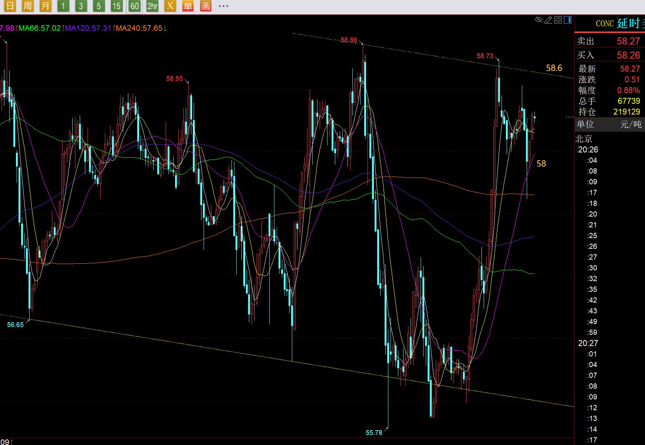Choose the 5-minute period button

point(99,6)
